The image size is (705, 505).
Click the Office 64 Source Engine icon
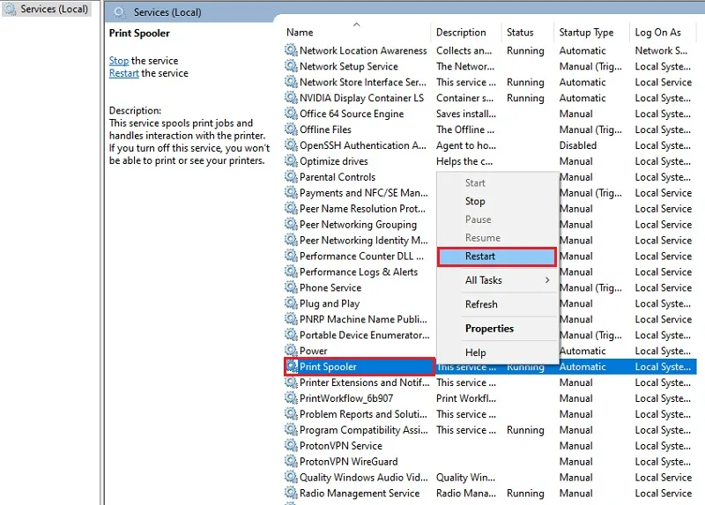pos(291,114)
